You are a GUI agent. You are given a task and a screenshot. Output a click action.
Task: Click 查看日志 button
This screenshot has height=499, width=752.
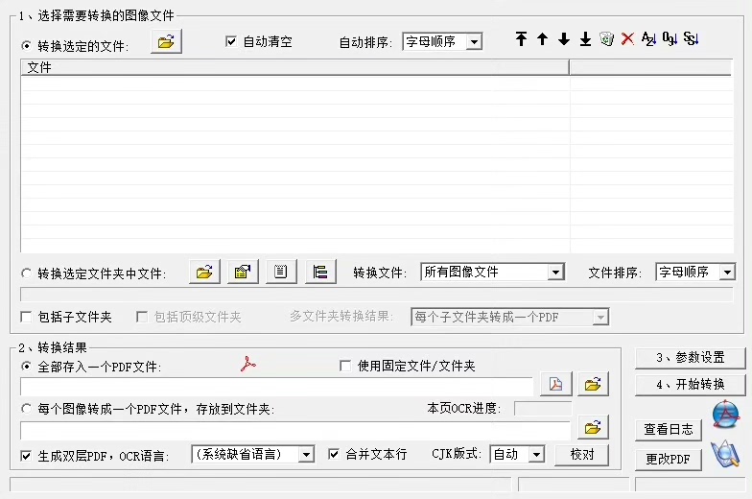click(668, 430)
